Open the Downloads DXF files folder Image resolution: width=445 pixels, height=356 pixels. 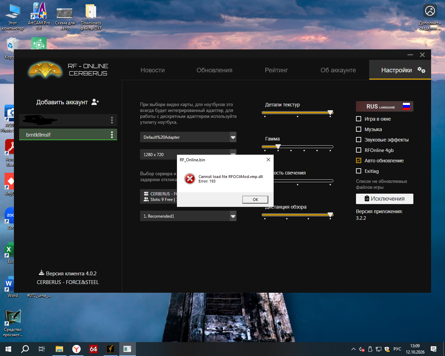91,16
